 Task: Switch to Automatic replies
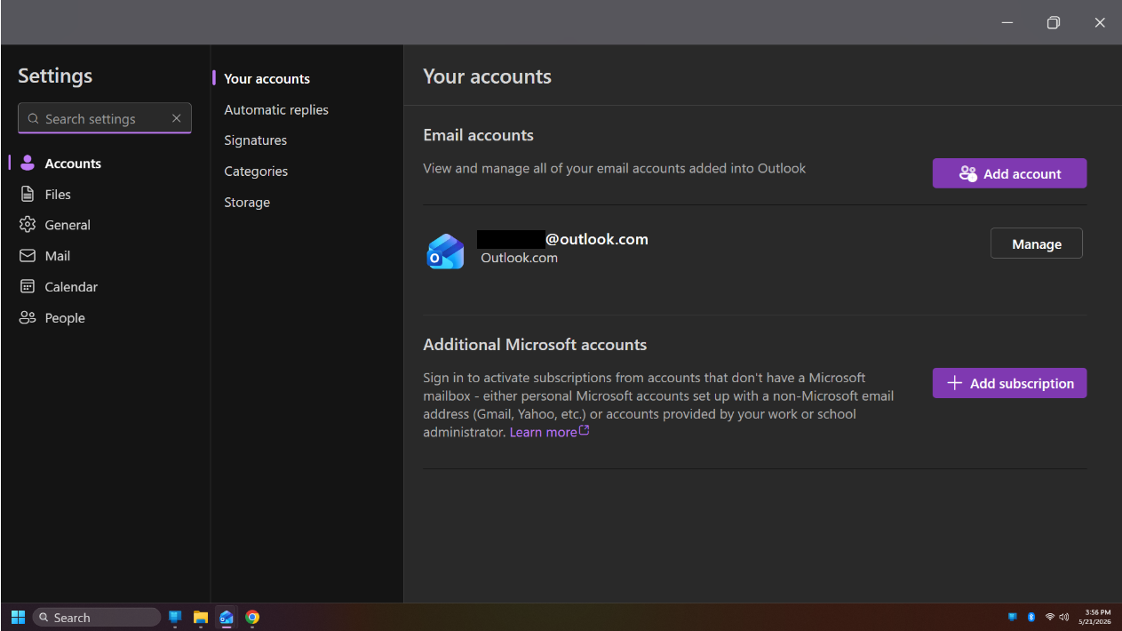click(x=276, y=110)
